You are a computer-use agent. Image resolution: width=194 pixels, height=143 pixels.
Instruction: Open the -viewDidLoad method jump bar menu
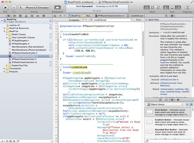135,16
